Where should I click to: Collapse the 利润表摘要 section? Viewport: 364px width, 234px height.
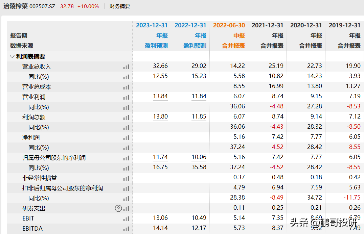12,56
